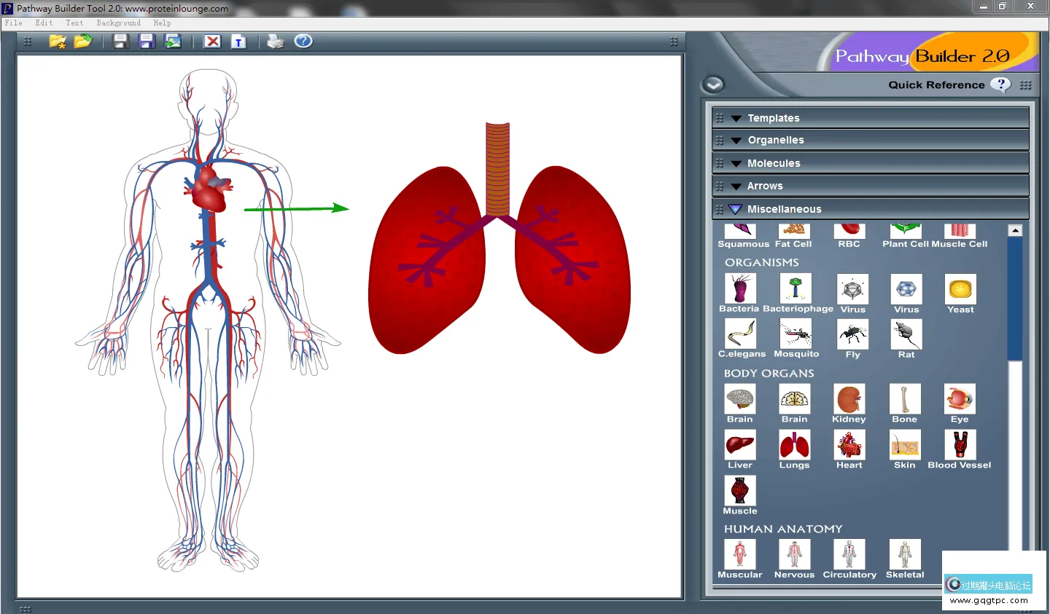This screenshot has width=1050, height=614.
Task: Click the blue help question mark icon
Action: click(x=303, y=42)
